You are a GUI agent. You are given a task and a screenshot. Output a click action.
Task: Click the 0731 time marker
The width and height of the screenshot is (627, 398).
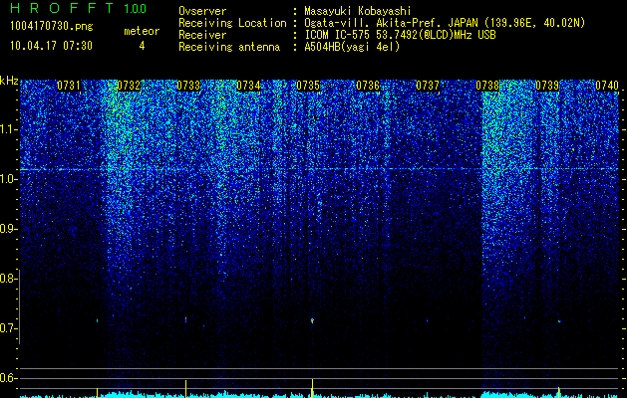[x=69, y=86]
